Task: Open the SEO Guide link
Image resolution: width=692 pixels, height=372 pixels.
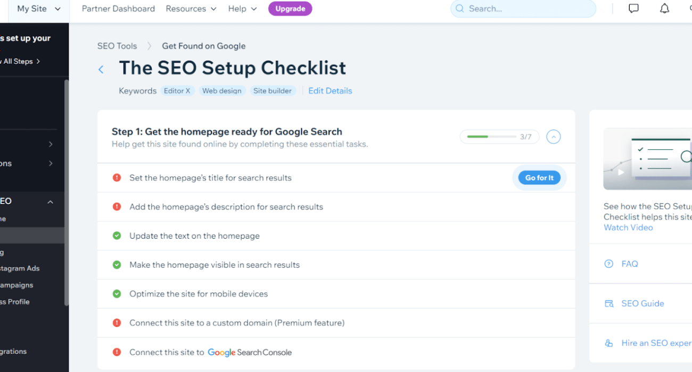Action: pyautogui.click(x=642, y=303)
